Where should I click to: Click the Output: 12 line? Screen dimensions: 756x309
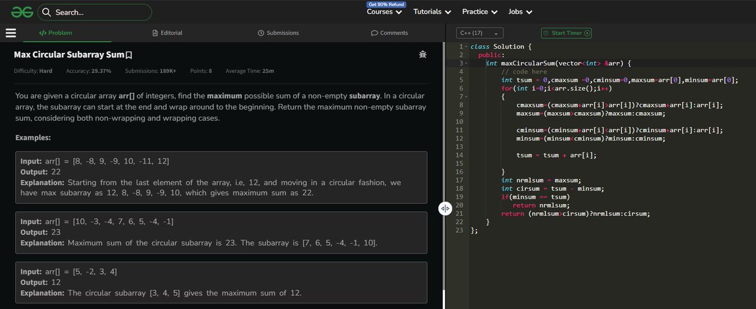[40, 282]
